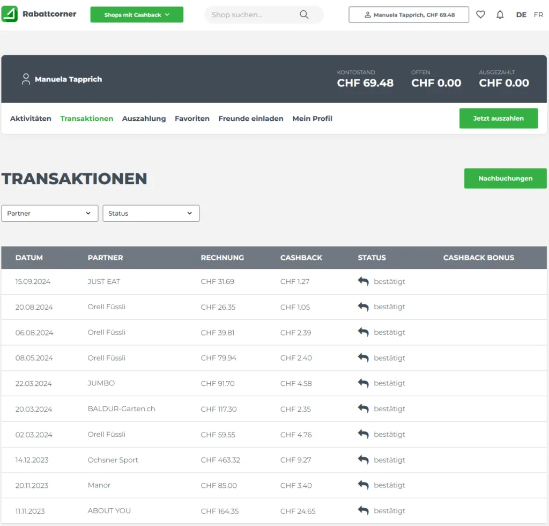Image resolution: width=549 pixels, height=526 pixels.
Task: Click the Orell Füssli cell dated 20.08.2024
Action: point(107,307)
